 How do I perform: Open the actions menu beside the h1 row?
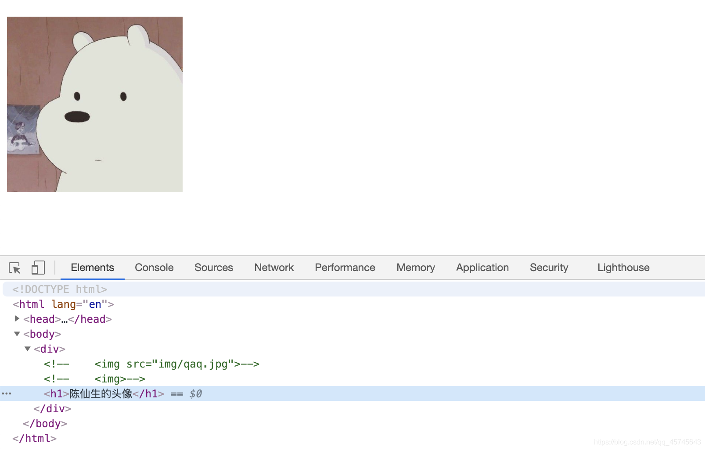pyautogui.click(x=7, y=393)
